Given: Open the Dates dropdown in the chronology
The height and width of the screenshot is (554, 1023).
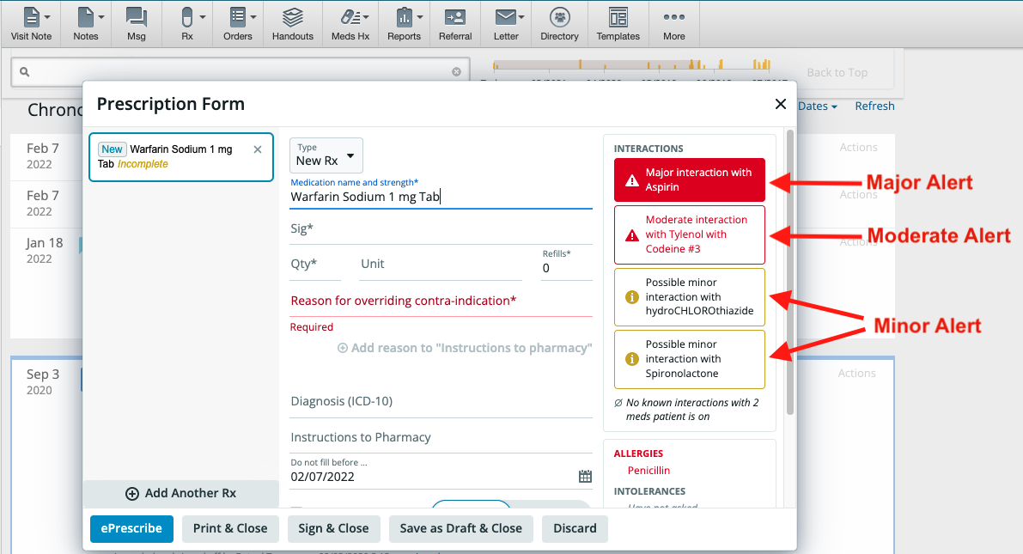Looking at the screenshot, I should point(818,107).
